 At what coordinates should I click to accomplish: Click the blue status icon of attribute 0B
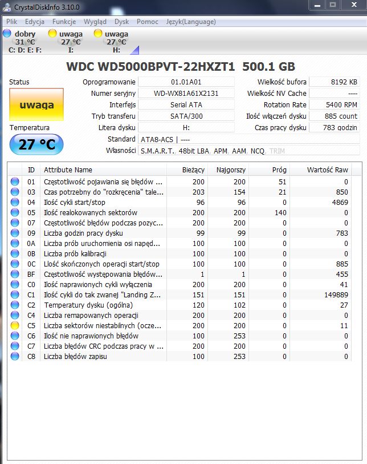coord(15,253)
